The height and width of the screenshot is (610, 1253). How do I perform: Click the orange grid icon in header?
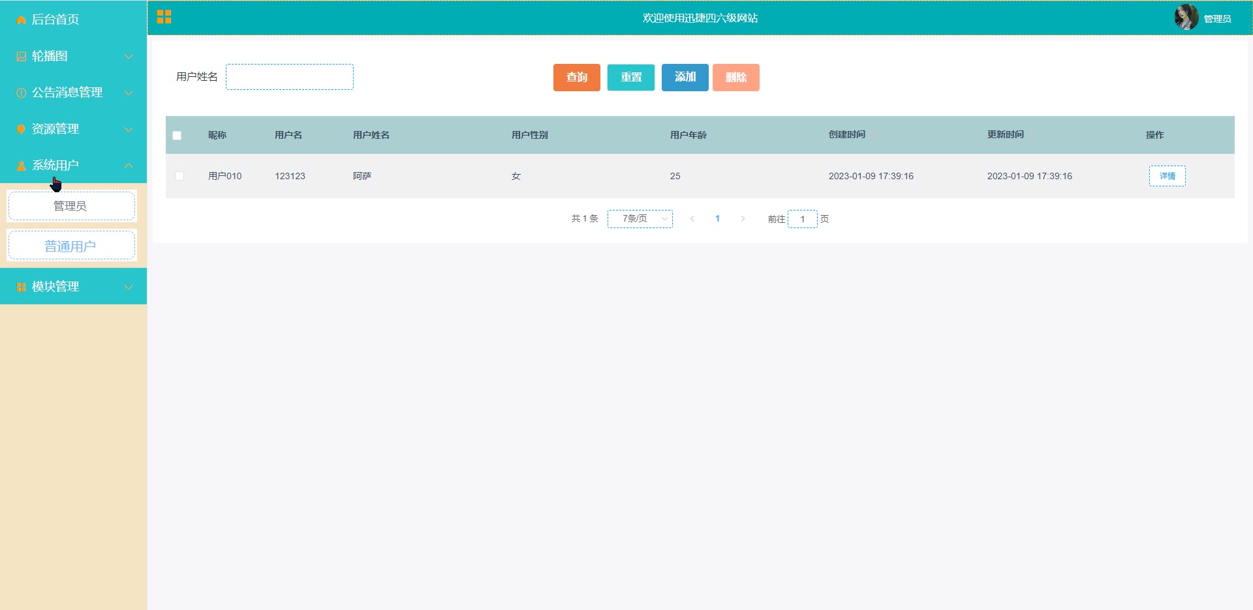(x=164, y=17)
